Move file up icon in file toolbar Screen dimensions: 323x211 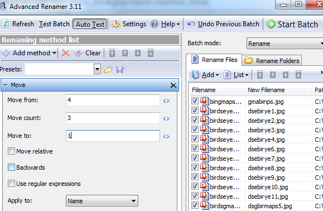[273, 75]
